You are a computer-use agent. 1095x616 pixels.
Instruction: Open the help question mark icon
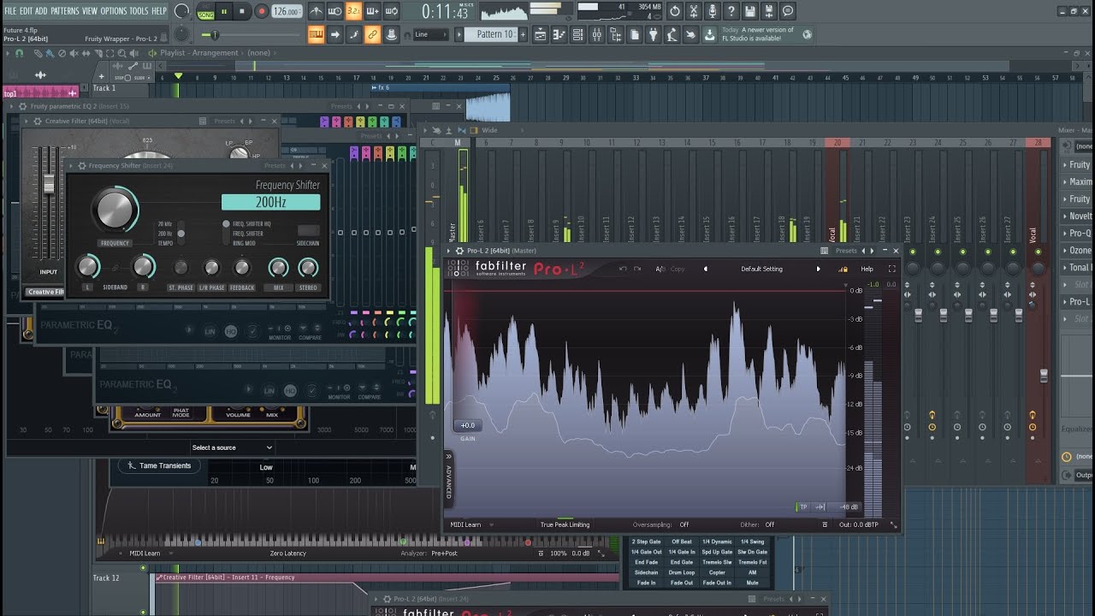(731, 11)
